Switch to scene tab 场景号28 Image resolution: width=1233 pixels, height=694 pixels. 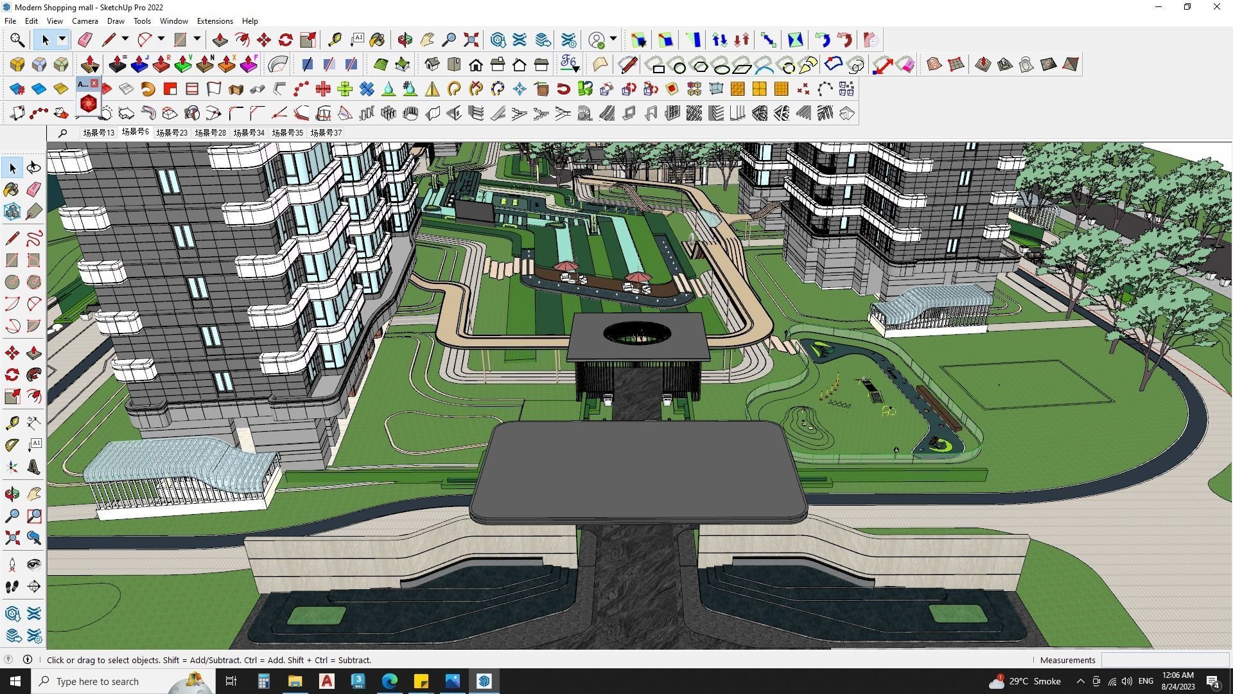pos(211,132)
